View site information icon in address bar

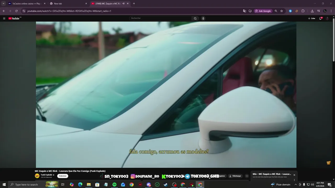24,11
